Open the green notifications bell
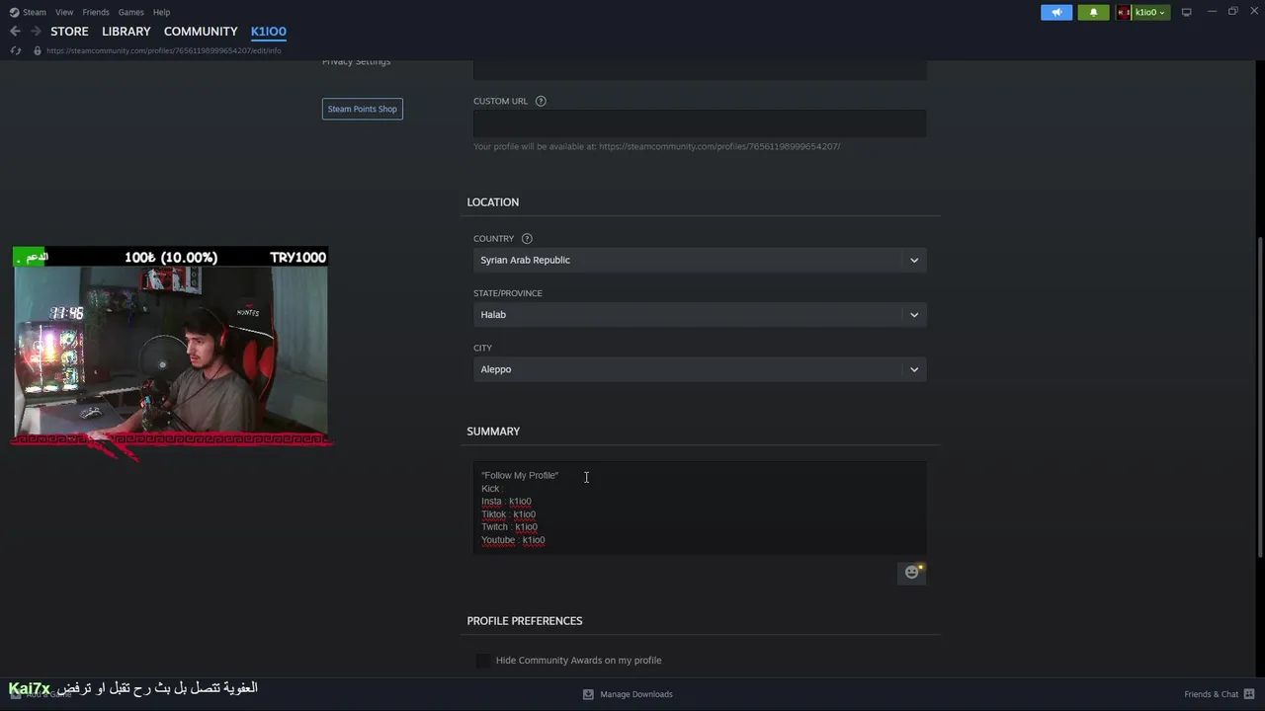 coord(1093,12)
